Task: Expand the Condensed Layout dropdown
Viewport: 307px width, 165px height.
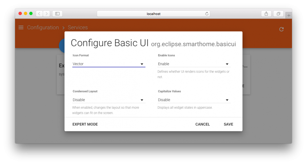Action: pyautogui.click(x=109, y=100)
